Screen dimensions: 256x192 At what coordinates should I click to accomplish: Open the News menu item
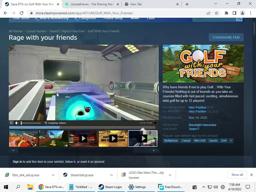[135, 18]
